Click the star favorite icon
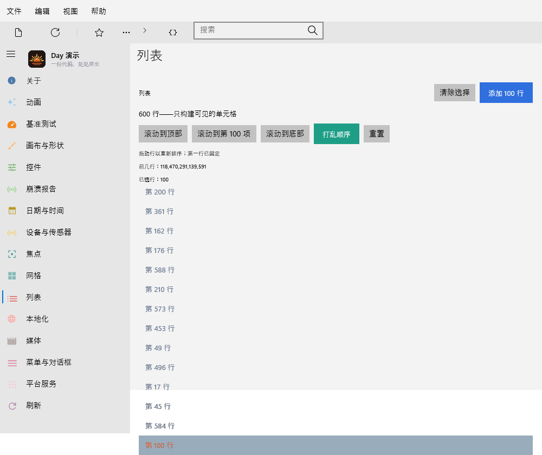542x455 pixels. pyautogui.click(x=99, y=32)
